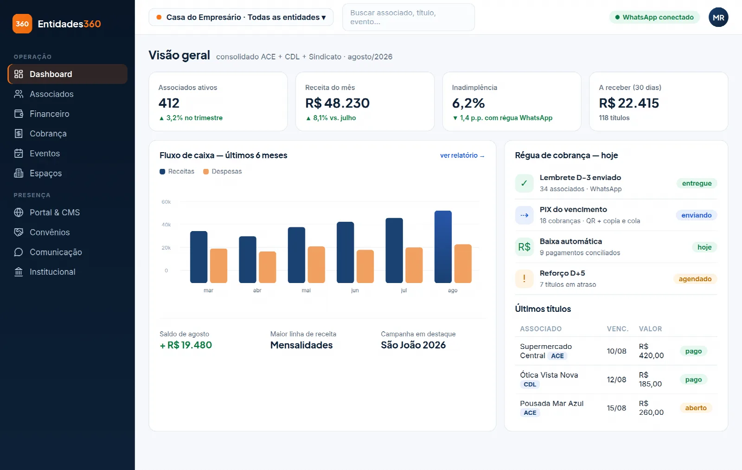Click the entregue status badge

(x=697, y=183)
